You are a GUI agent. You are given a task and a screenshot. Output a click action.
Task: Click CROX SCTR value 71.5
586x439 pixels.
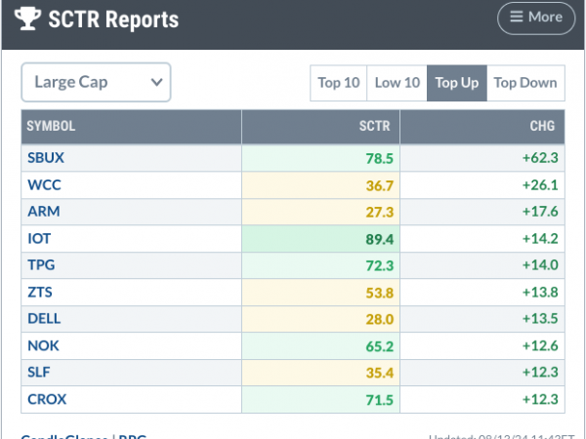[379, 400]
